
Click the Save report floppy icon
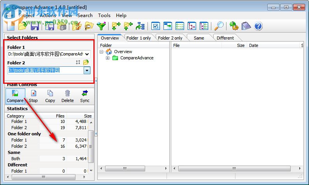point(49,26)
